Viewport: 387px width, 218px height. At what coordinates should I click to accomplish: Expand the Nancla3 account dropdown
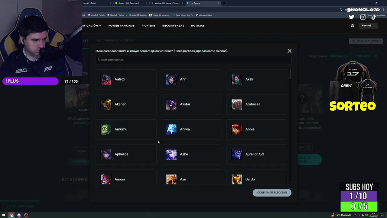(368, 26)
